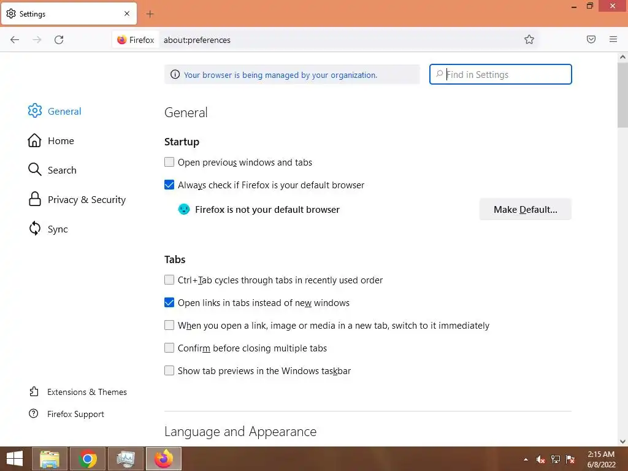Image resolution: width=628 pixels, height=471 pixels.
Task: Open the Save to Pocket icon
Action: coord(591,39)
